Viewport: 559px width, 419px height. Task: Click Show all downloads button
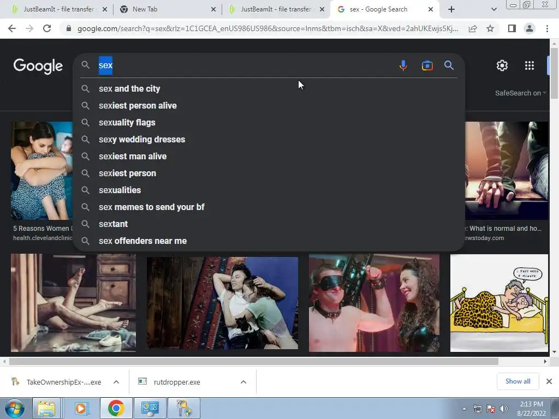click(x=518, y=381)
